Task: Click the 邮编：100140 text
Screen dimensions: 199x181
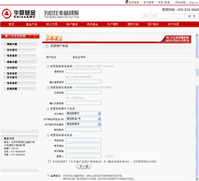Action: point(11,148)
